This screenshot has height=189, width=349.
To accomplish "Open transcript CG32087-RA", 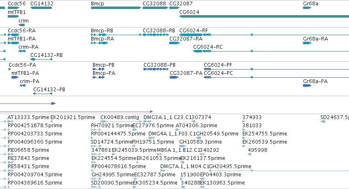I will 186,38.
